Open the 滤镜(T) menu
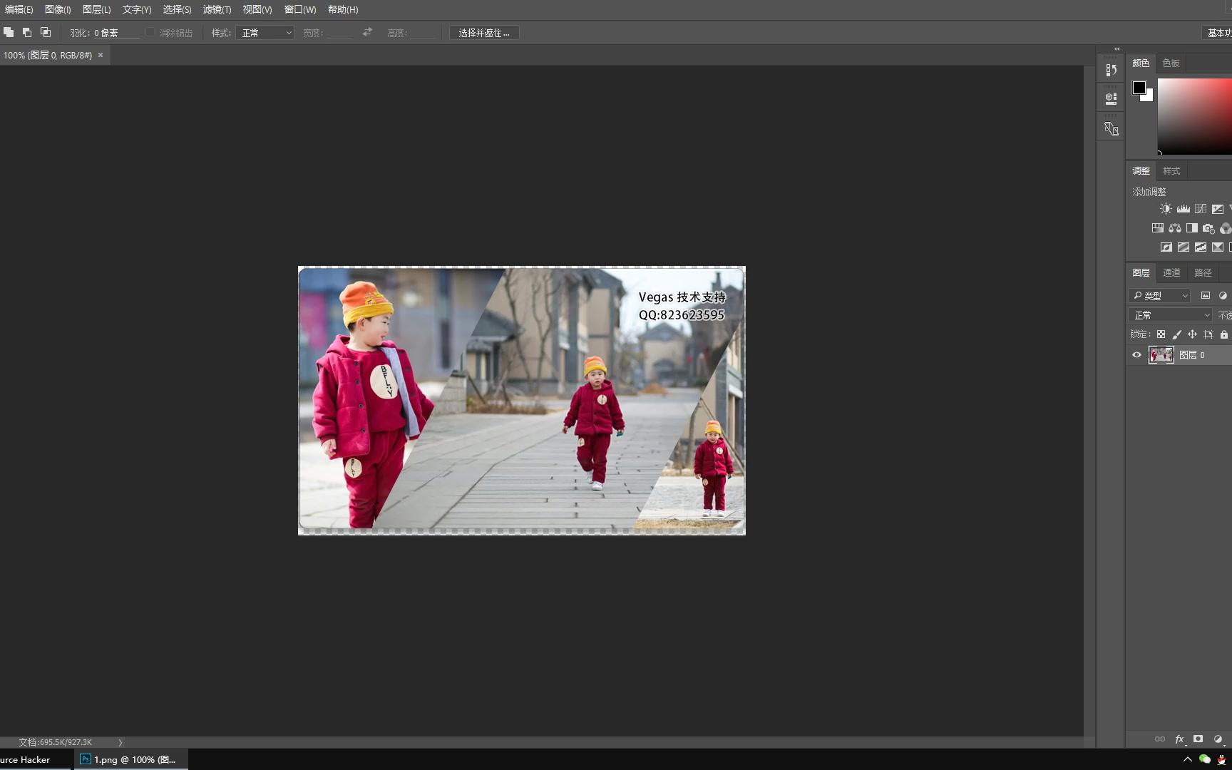 [x=217, y=10]
